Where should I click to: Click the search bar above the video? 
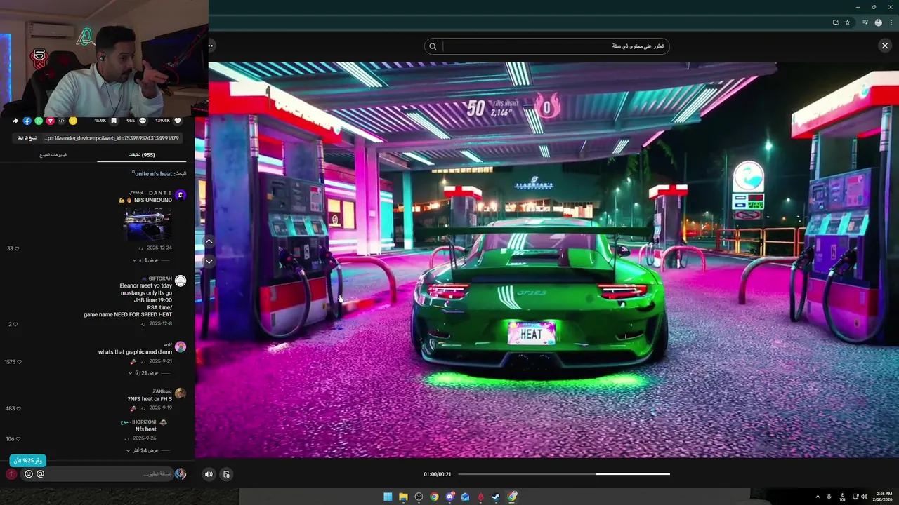click(x=547, y=46)
